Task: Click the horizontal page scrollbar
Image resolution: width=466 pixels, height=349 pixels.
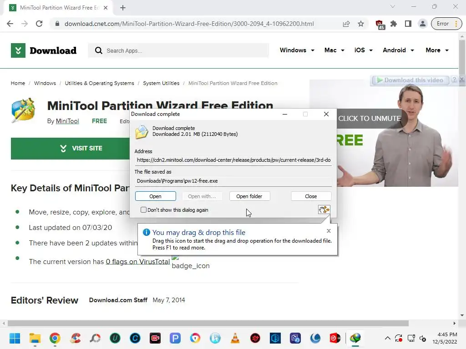Action: [x=208, y=323]
